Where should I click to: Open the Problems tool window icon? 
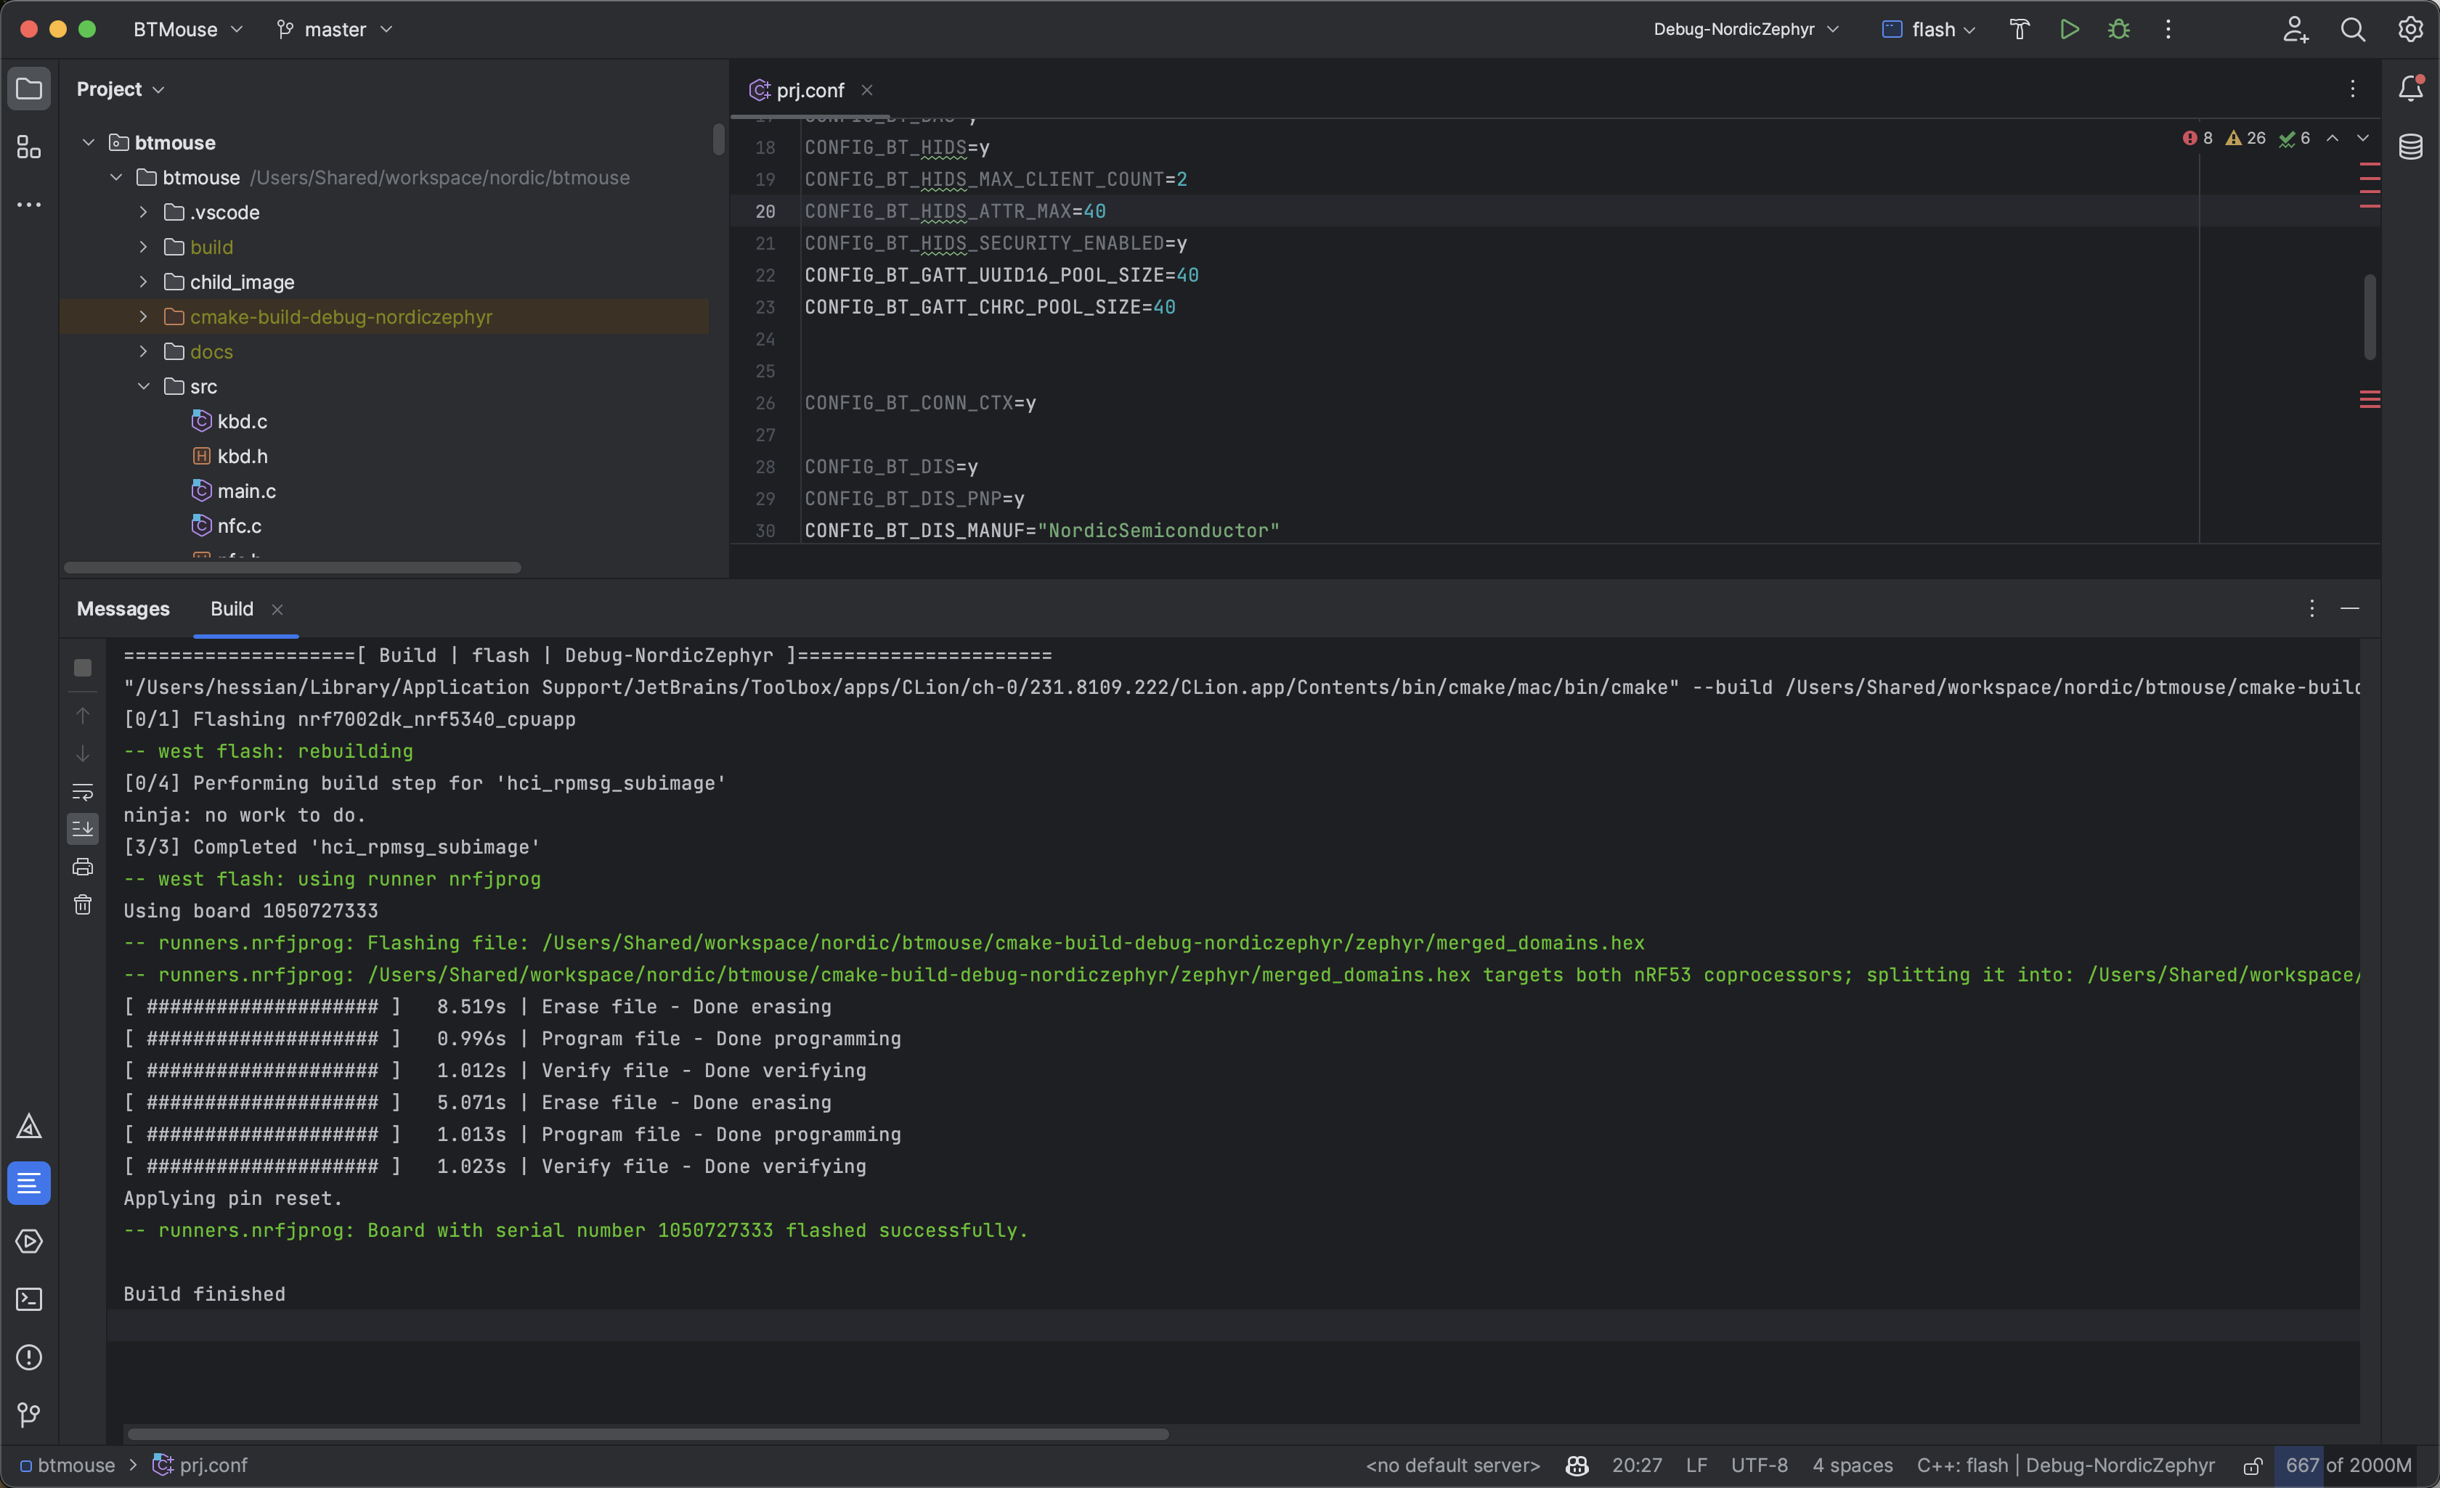coord(29,1357)
